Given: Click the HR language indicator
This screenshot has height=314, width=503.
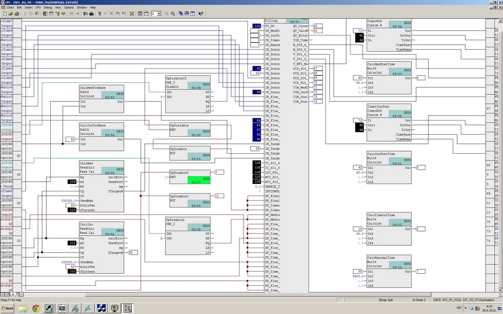Looking at the screenshot, I should [x=458, y=307].
